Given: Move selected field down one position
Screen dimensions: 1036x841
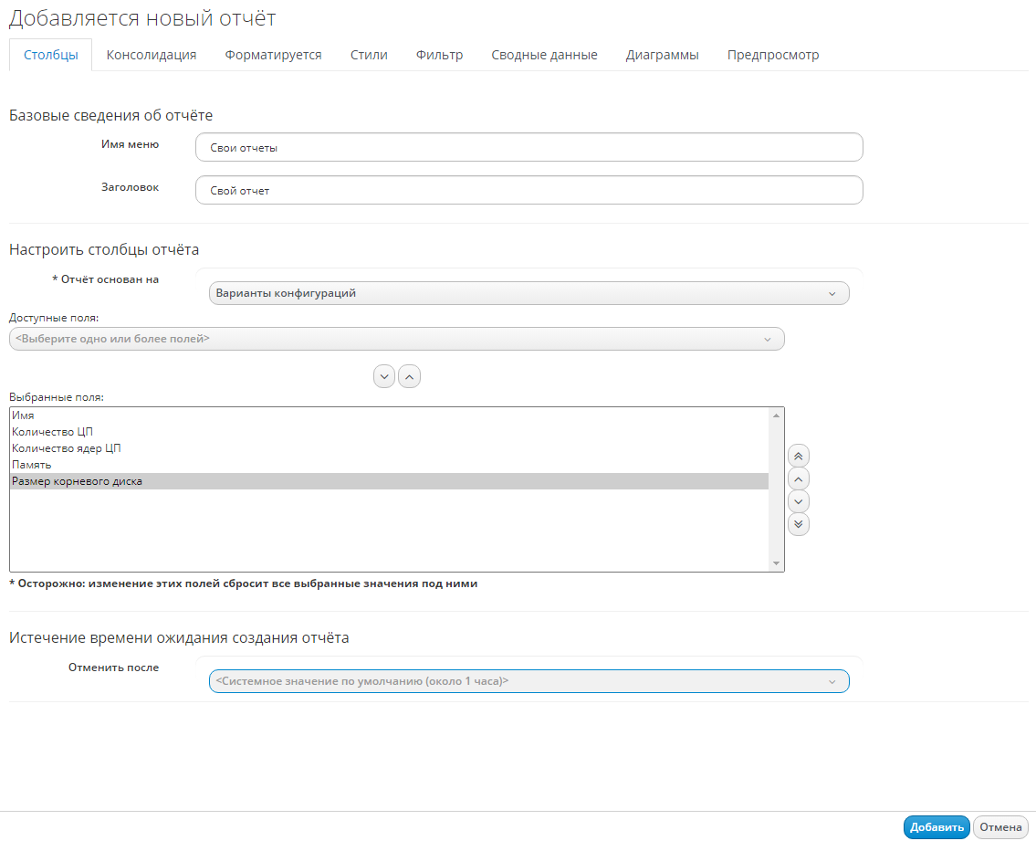Looking at the screenshot, I should pos(799,501).
